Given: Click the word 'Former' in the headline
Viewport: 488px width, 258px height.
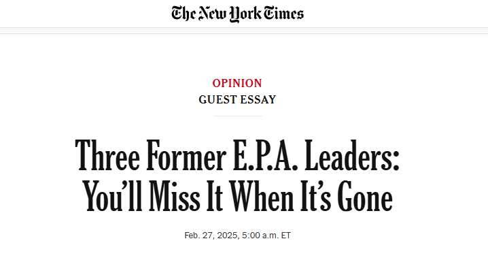Looking at the screenshot, I should (186, 155).
